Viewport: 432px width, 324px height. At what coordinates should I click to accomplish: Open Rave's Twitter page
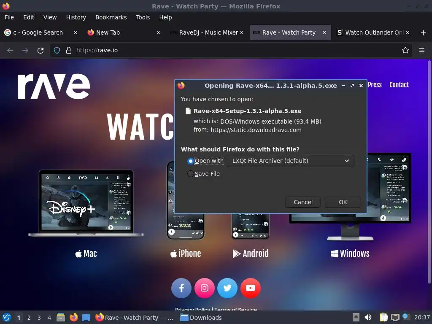coord(227,288)
